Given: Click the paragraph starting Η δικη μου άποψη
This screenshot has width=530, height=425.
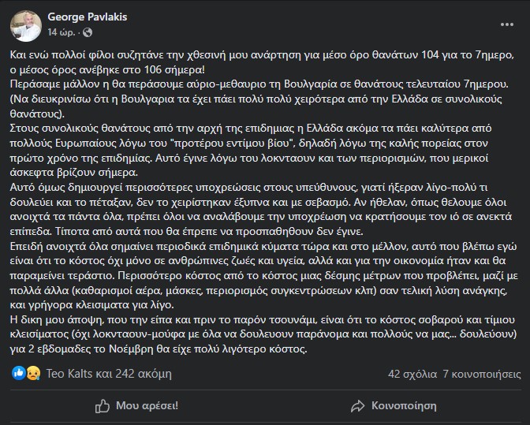Looking at the screenshot, I should coord(263,334).
